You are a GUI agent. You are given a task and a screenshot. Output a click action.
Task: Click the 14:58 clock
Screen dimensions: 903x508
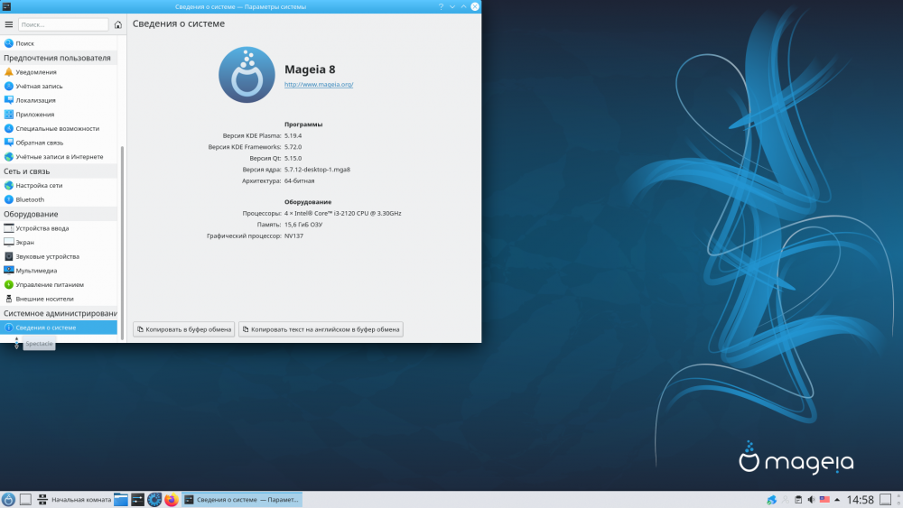[861, 499]
